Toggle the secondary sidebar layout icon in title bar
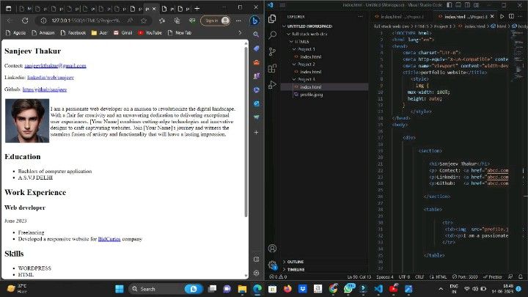The image size is (528, 297). coord(467,5)
